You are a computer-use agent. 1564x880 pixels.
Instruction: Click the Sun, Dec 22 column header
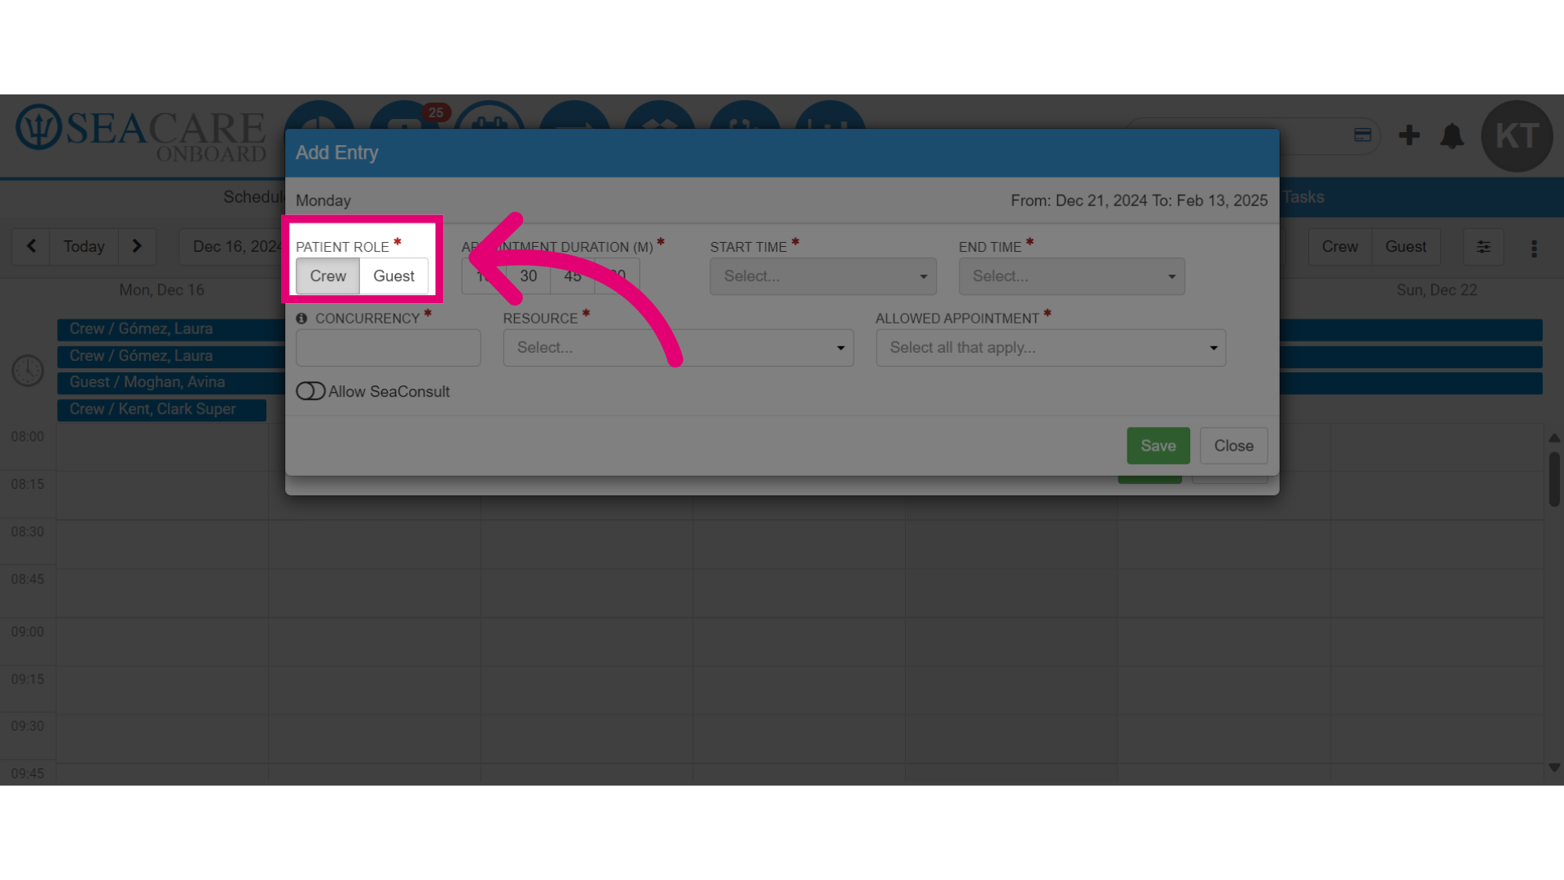point(1436,290)
